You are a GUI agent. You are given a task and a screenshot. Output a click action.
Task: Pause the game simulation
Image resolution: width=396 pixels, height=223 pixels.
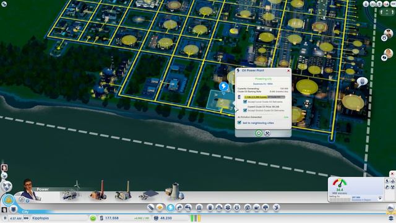(x=5, y=218)
